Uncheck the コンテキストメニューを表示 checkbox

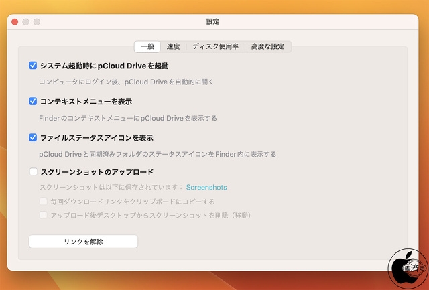pyautogui.click(x=33, y=101)
